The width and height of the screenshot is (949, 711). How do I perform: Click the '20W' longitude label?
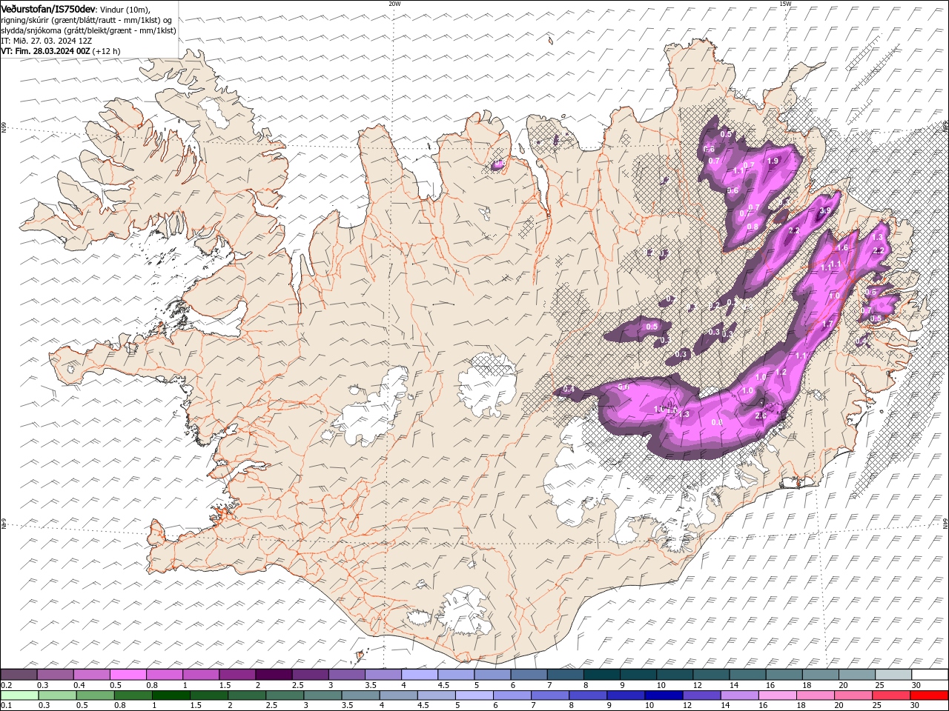click(x=394, y=4)
